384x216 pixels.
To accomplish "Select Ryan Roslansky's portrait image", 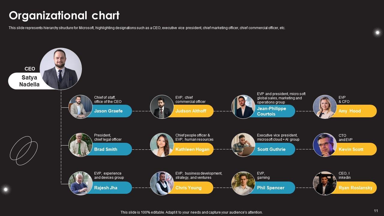I will point(325,183).
